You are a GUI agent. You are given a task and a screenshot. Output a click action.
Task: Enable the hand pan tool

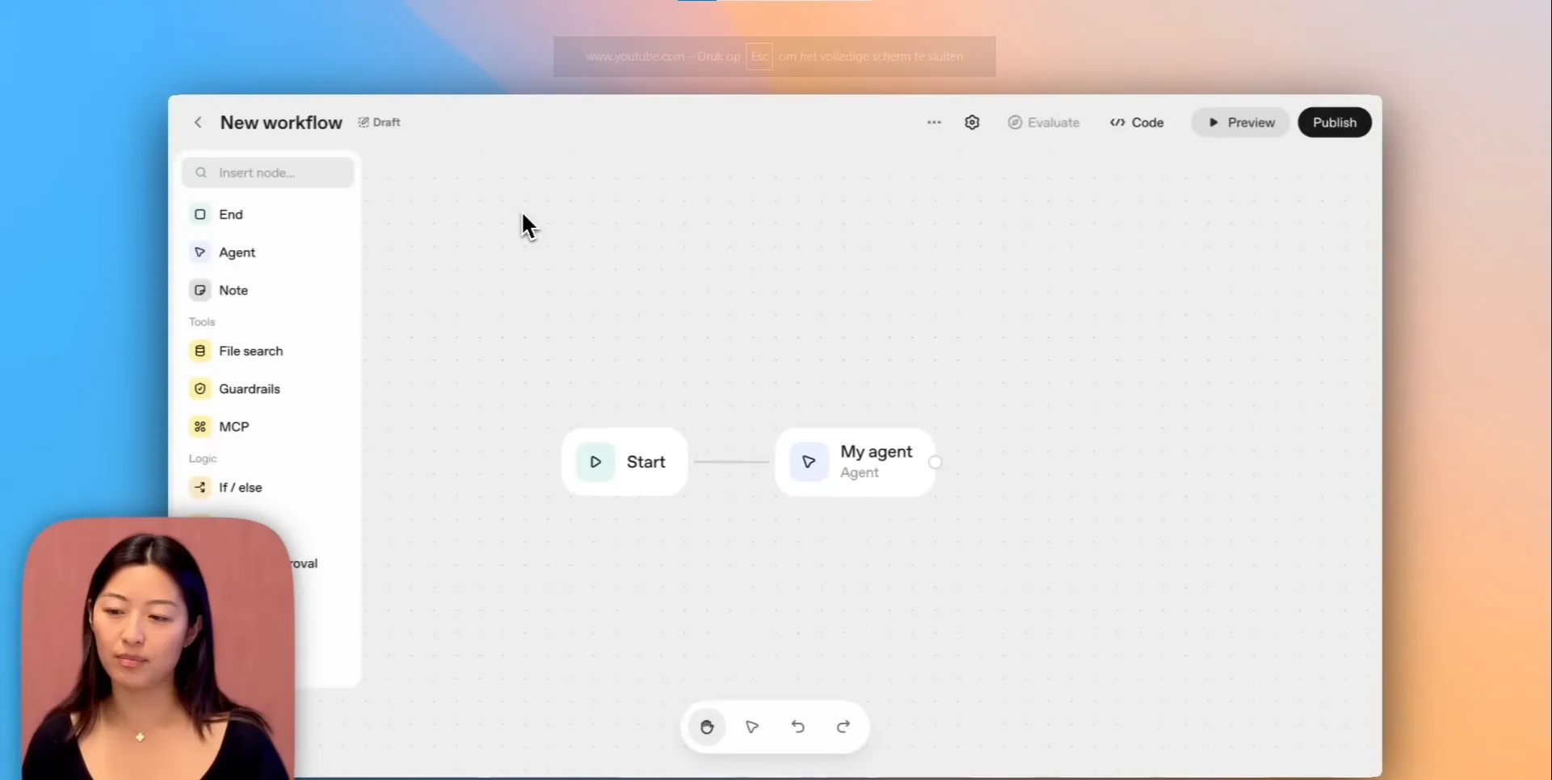click(707, 728)
